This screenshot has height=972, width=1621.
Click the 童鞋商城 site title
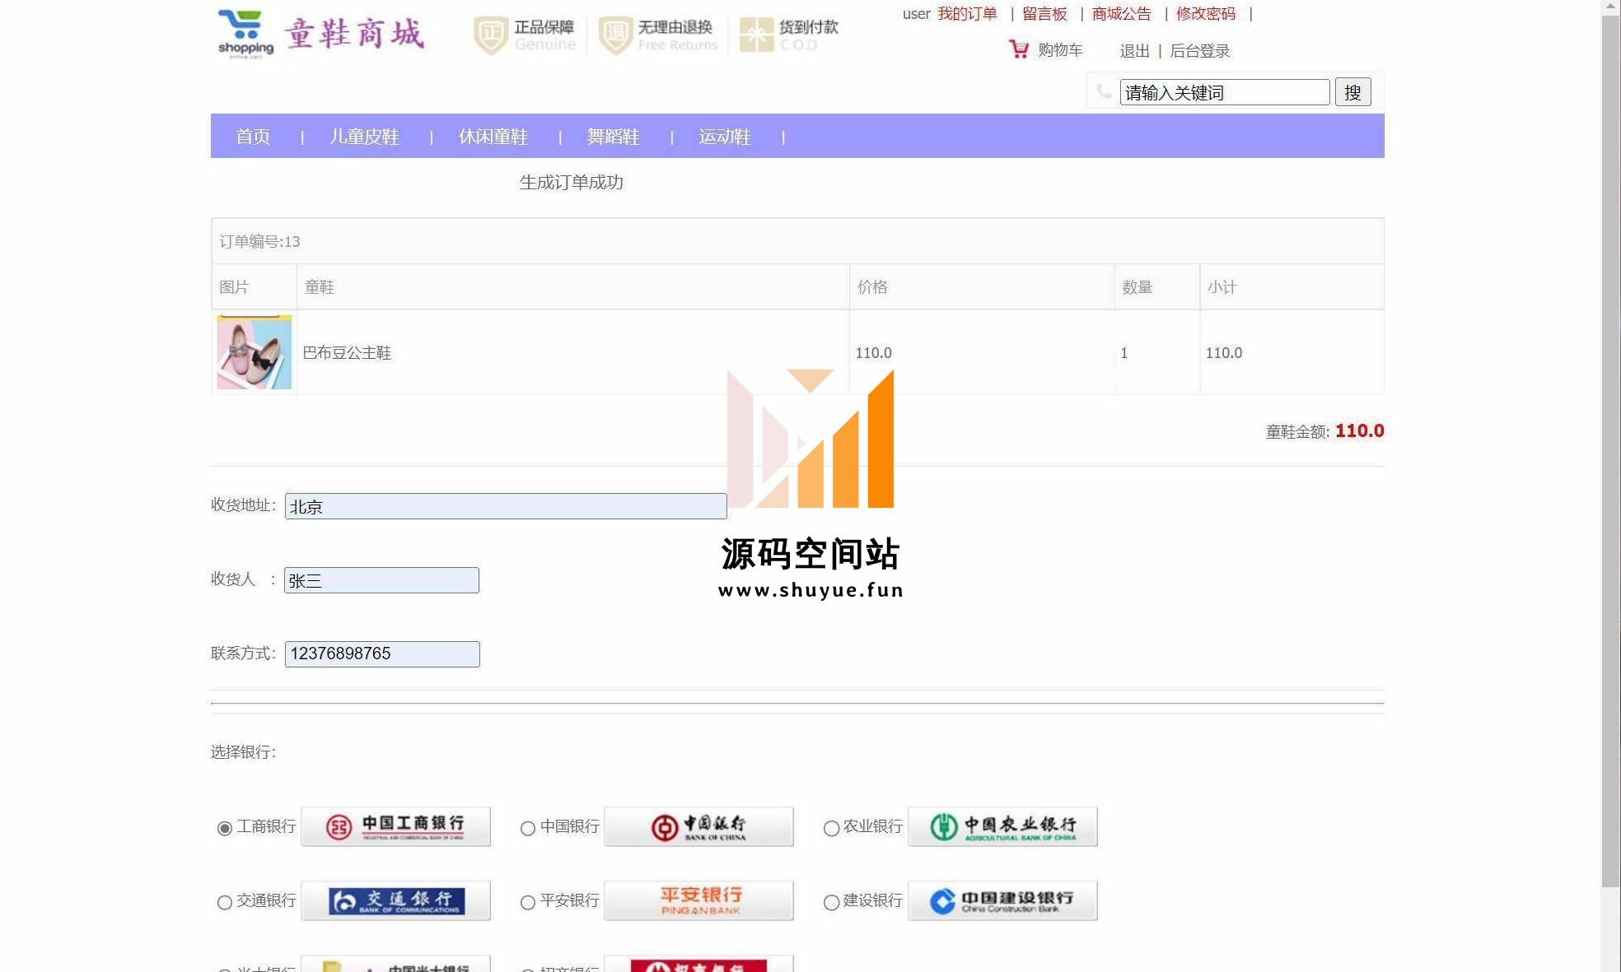(x=355, y=34)
